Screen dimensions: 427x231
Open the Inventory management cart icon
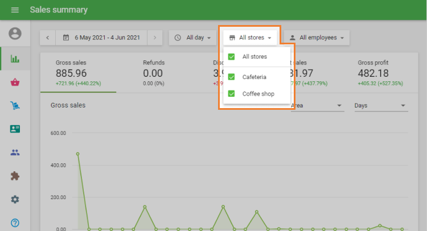pyautogui.click(x=15, y=105)
